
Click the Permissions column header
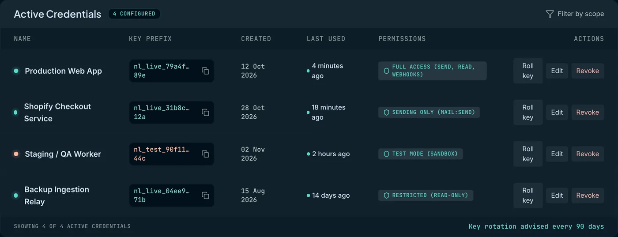tap(402, 39)
